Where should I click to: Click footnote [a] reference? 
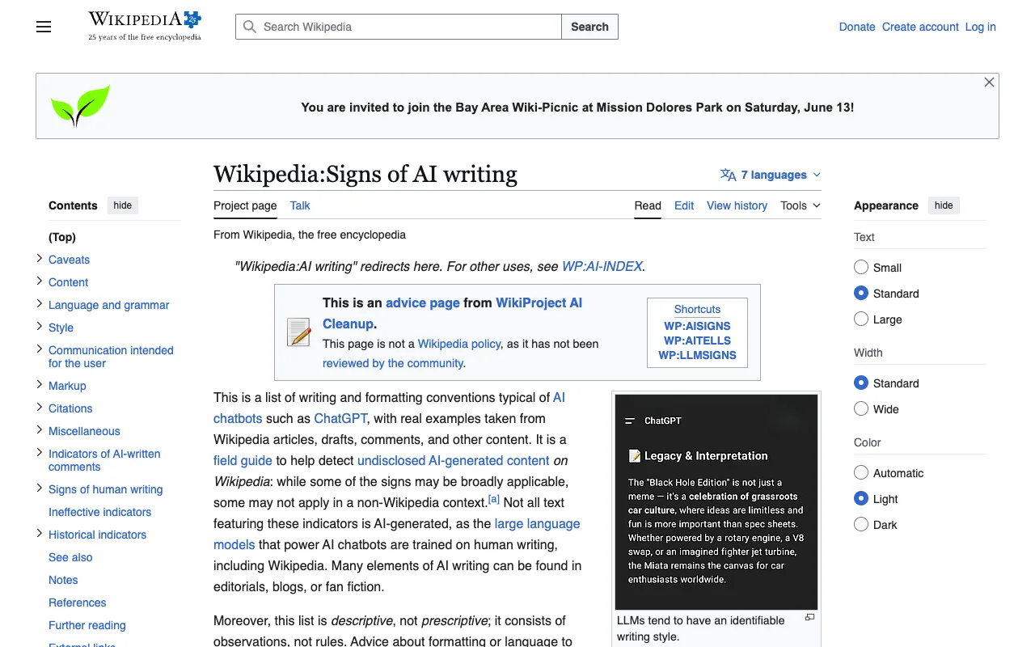(x=494, y=499)
